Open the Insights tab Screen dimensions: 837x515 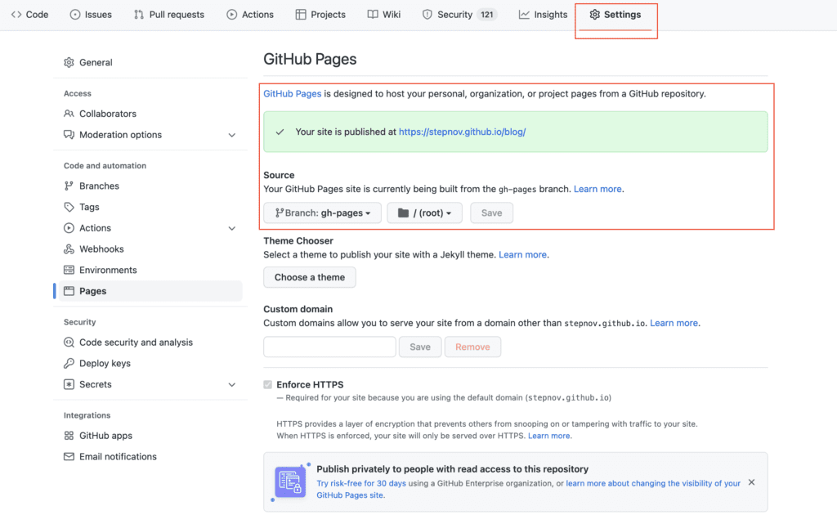[x=543, y=15]
